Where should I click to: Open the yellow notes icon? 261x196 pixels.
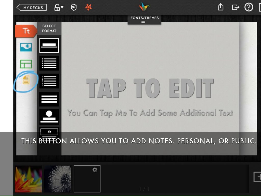pos(26,80)
